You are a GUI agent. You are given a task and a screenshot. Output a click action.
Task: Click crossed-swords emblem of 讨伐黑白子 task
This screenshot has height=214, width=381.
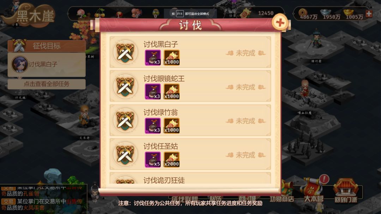125,52
